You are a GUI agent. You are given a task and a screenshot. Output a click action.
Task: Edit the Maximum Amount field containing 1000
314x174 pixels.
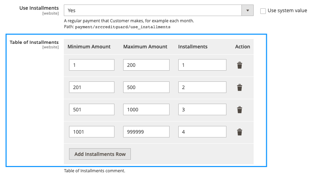[146, 110]
